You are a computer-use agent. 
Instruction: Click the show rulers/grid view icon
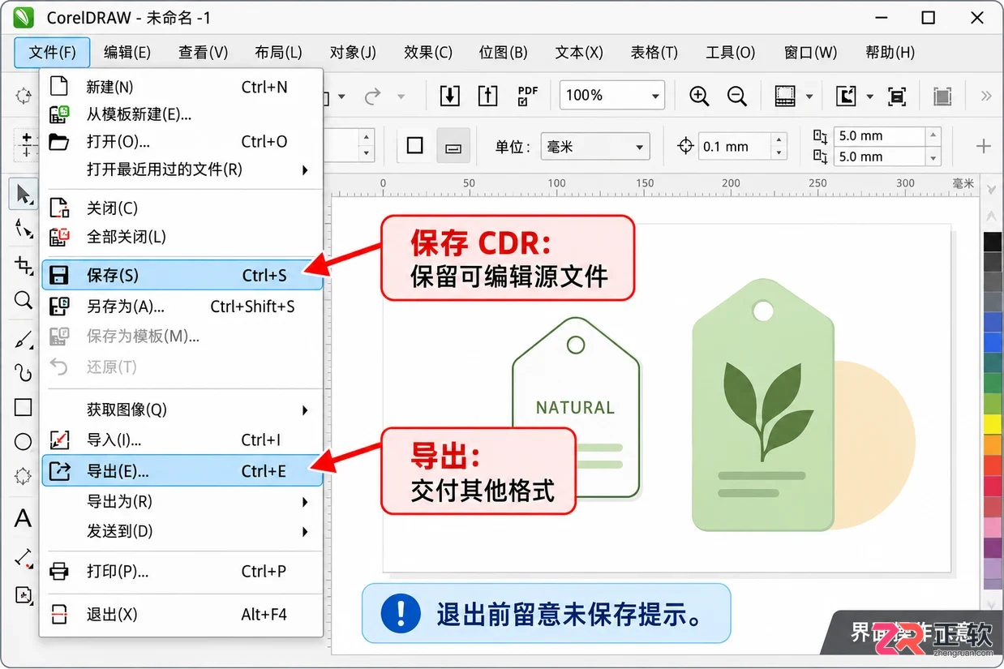click(x=785, y=96)
